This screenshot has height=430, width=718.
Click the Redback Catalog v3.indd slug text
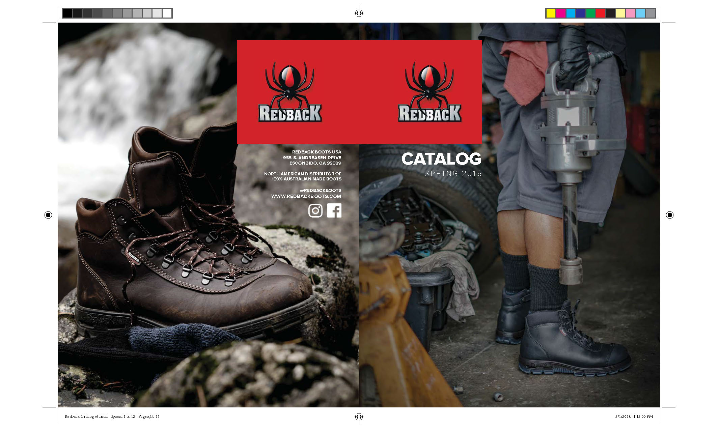[x=86, y=417]
